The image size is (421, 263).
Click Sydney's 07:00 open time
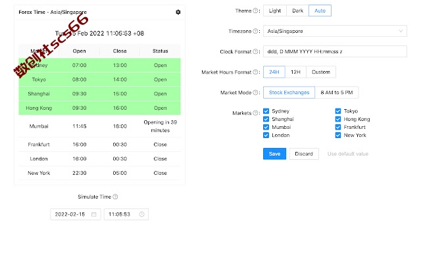[80, 65]
